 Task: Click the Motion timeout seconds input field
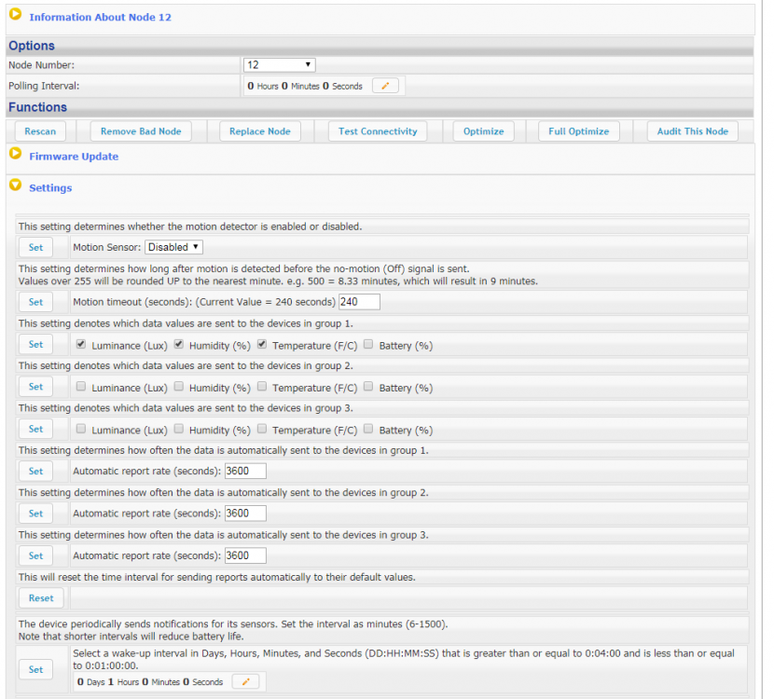(x=359, y=302)
